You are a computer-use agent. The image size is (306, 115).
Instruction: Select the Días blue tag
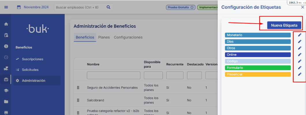pyautogui.click(x=258, y=42)
